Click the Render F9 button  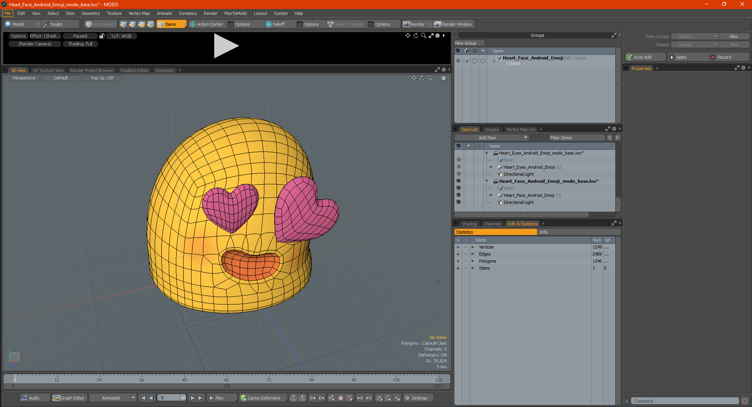(x=417, y=24)
